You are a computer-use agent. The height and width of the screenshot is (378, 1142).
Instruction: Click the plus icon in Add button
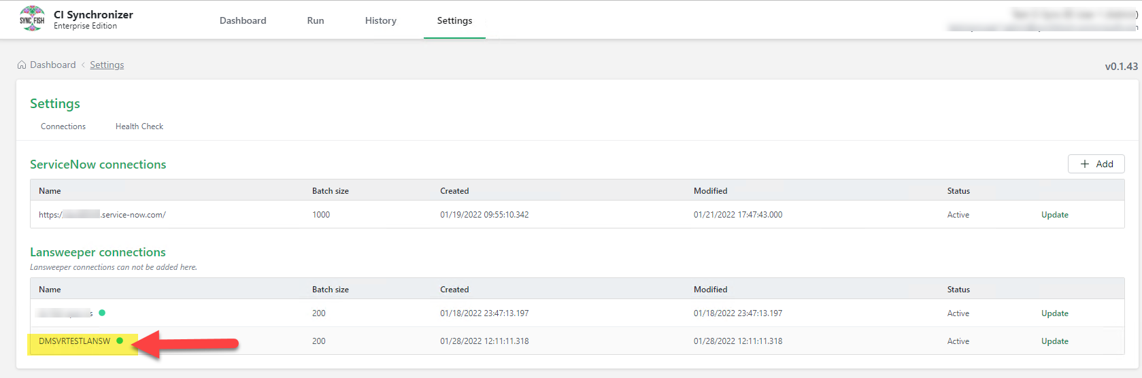(x=1085, y=164)
